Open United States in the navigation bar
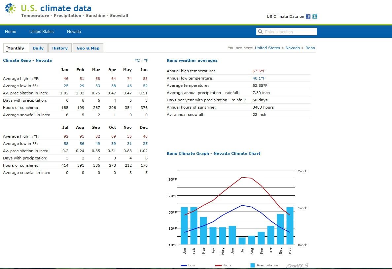Viewport: 392px width, 269px height. 42,32
